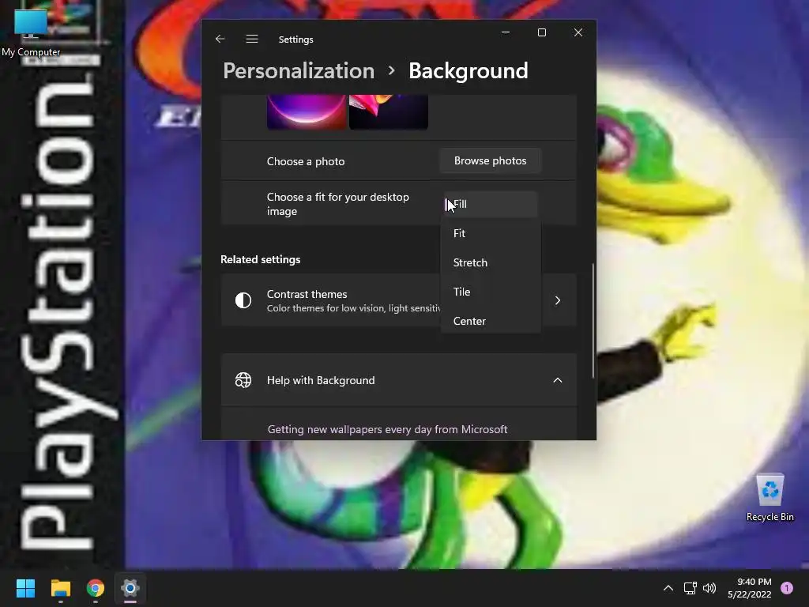Pick the pink flower dark wallpaper thumbnail

point(389,111)
